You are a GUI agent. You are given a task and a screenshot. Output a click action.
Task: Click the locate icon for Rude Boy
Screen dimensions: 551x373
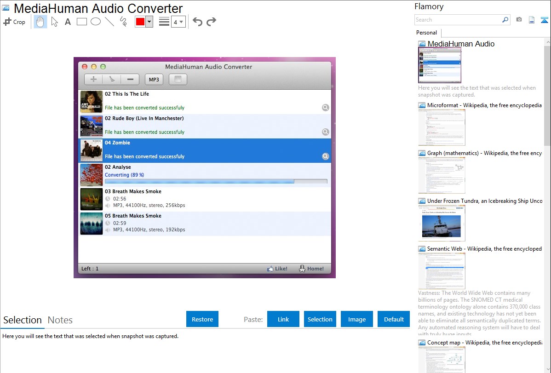tap(326, 132)
